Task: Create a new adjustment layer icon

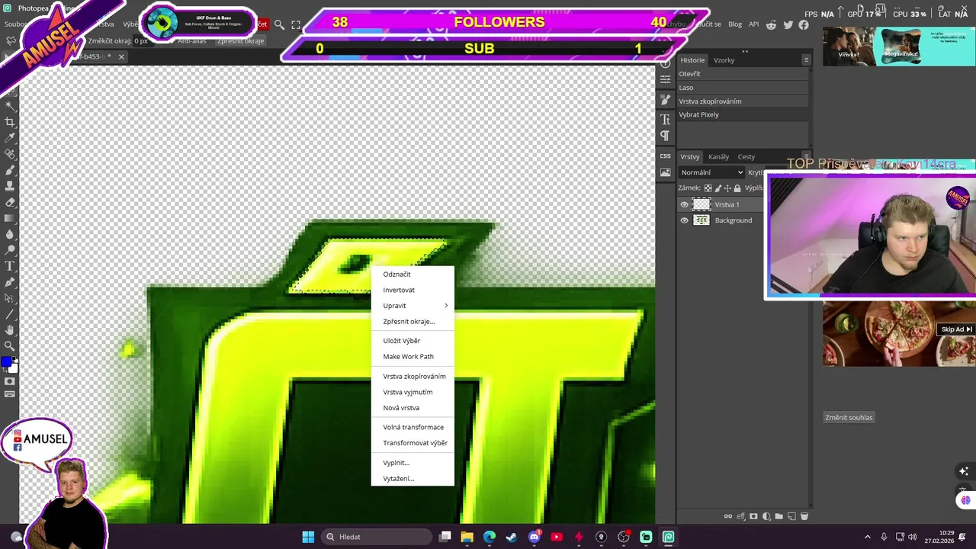Action: pos(766,516)
